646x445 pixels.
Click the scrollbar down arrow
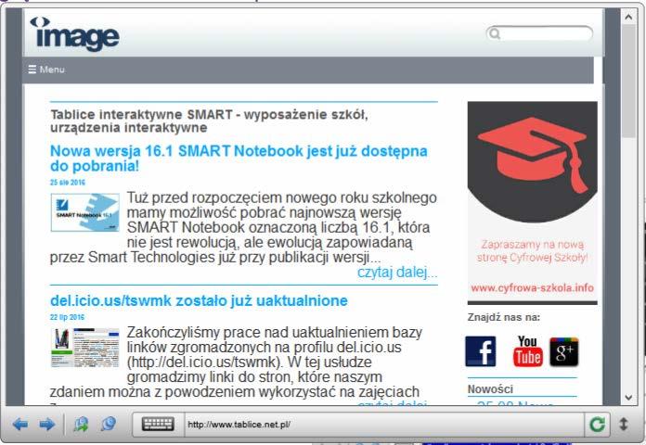628,397
